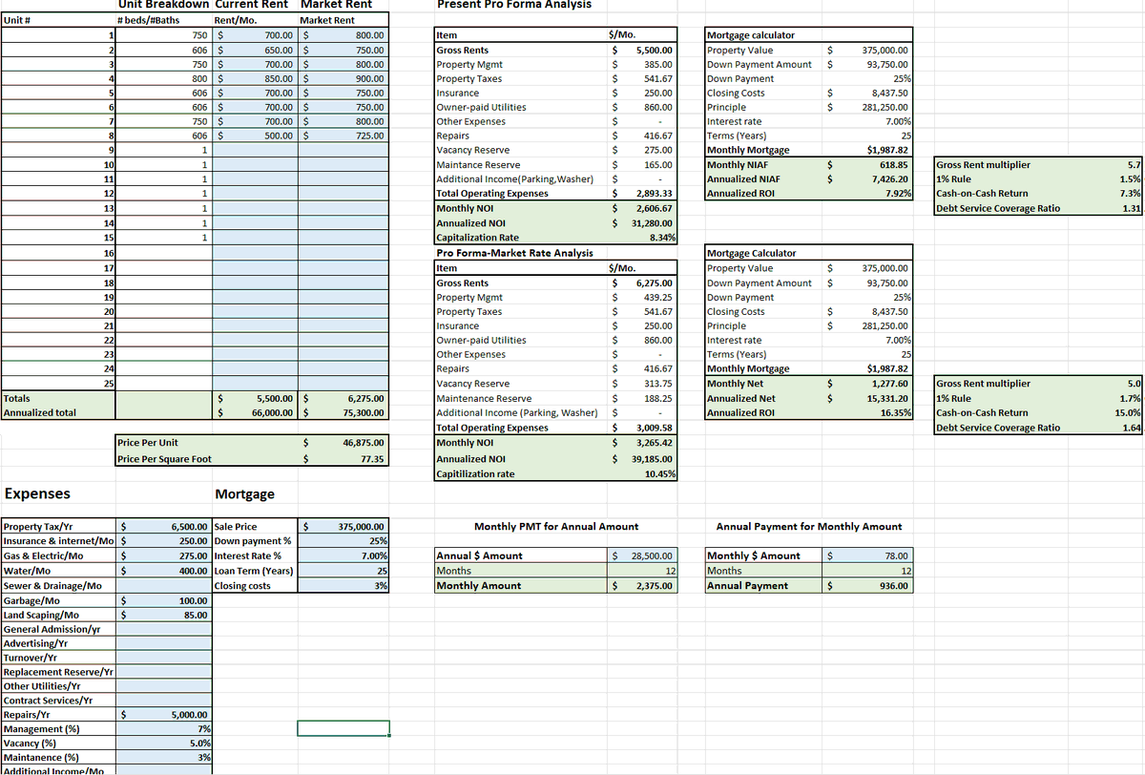
Task: Select Annual Payment result 936.00
Action: point(868,585)
